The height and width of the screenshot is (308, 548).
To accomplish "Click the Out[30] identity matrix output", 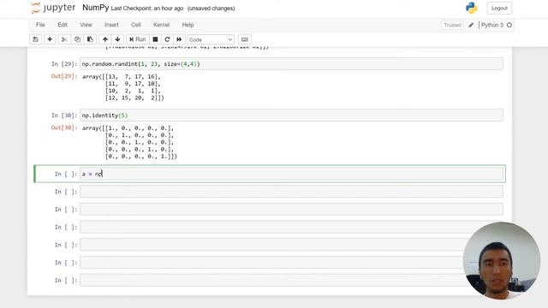I will click(x=129, y=142).
